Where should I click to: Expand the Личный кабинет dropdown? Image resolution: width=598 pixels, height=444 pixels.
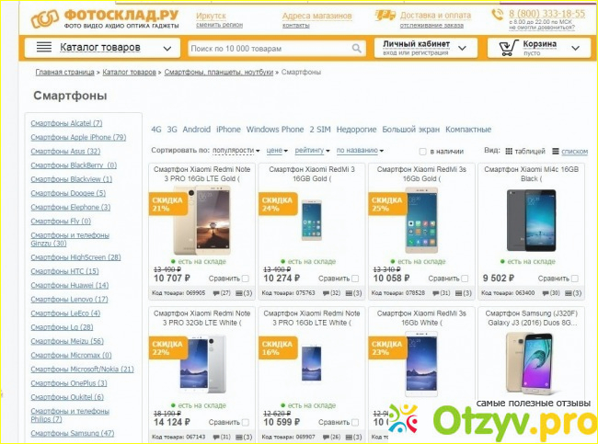(x=462, y=49)
